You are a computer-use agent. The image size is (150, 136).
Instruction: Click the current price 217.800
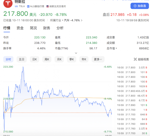click(x=16, y=14)
